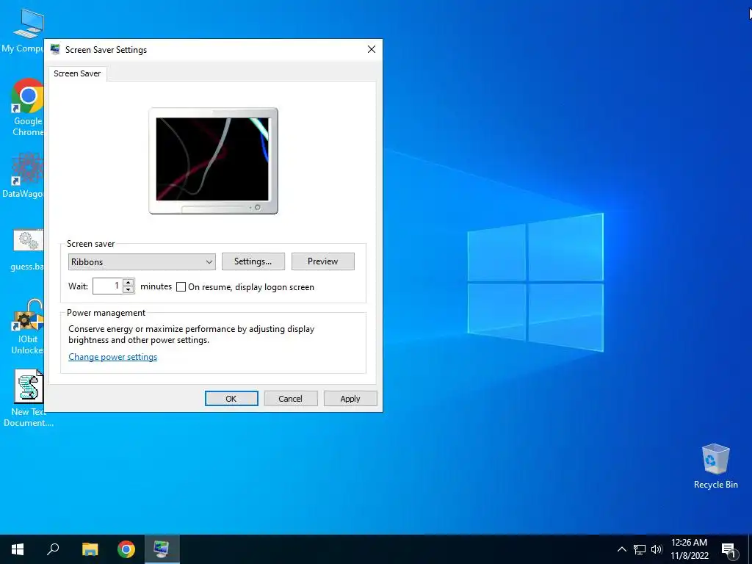Close the Screen Saver Settings dialog
Image resolution: width=752 pixels, height=564 pixels.
click(x=371, y=49)
